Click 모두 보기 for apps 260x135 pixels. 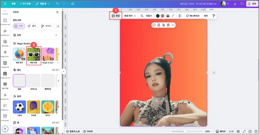(56, 122)
